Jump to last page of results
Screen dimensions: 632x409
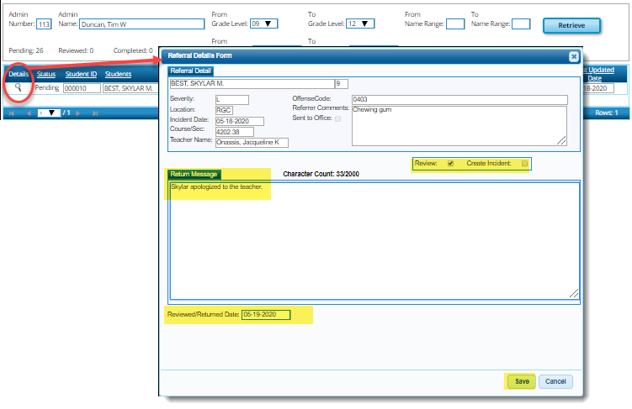tap(94, 113)
